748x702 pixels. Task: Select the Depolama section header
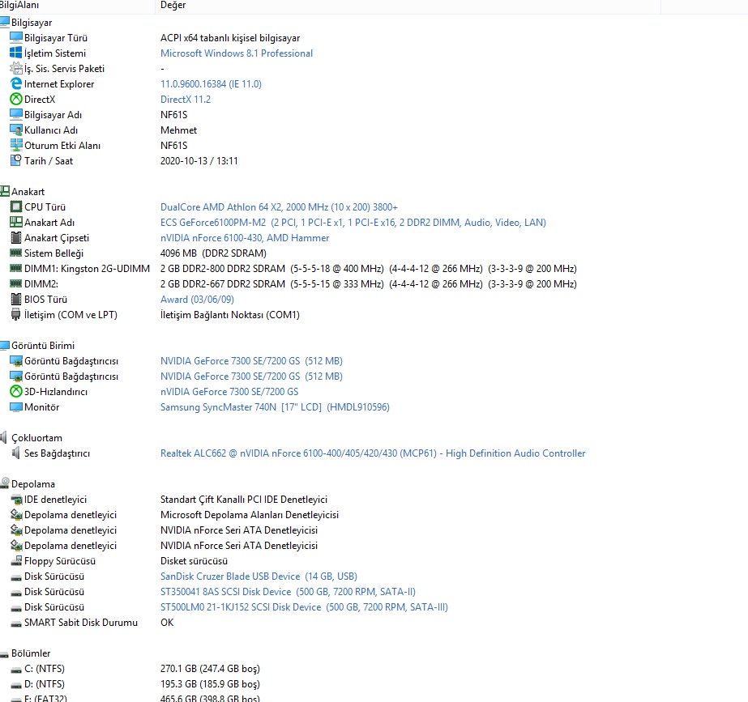point(32,484)
